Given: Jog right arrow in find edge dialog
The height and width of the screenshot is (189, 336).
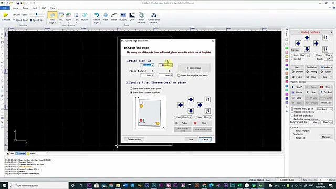Looking at the screenshot, I should 200,105.
